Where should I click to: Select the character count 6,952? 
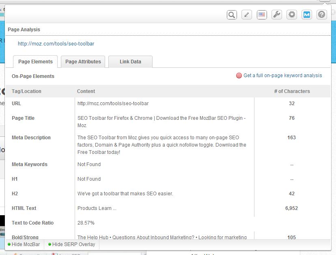[x=291, y=208]
